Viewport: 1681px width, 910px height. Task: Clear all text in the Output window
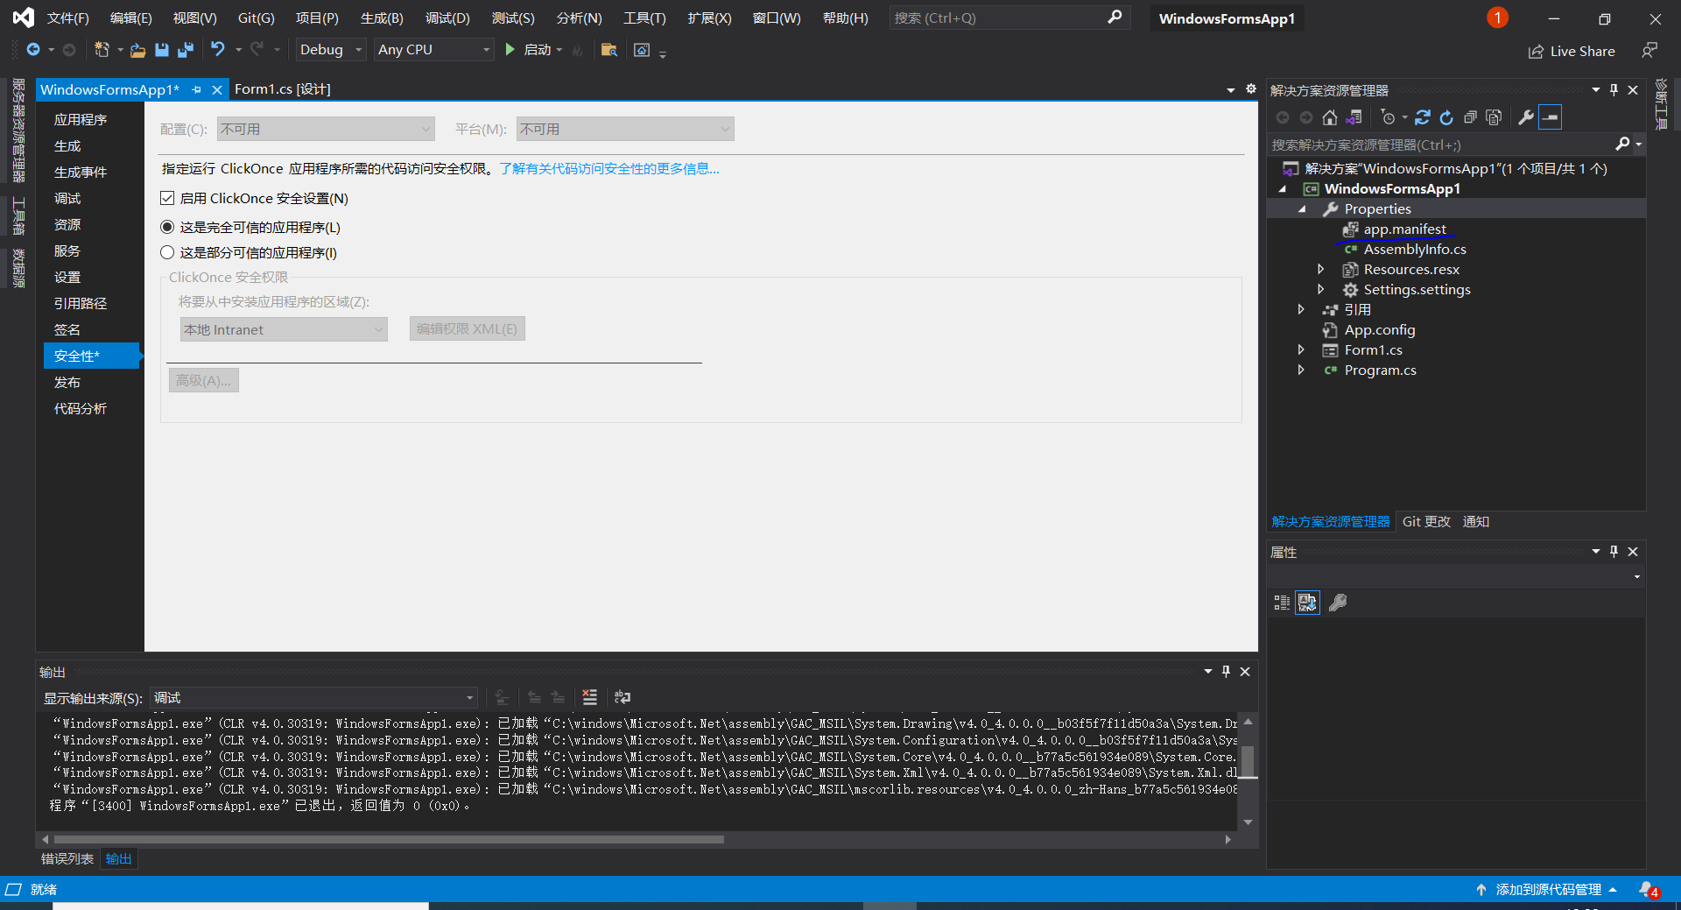point(589,697)
